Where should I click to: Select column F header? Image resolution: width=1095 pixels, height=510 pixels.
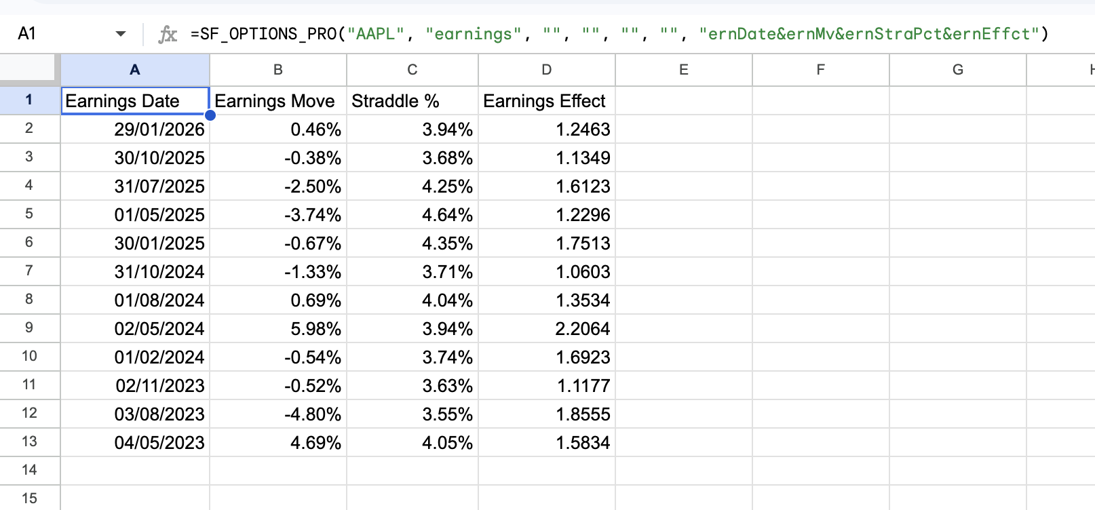tap(821, 69)
